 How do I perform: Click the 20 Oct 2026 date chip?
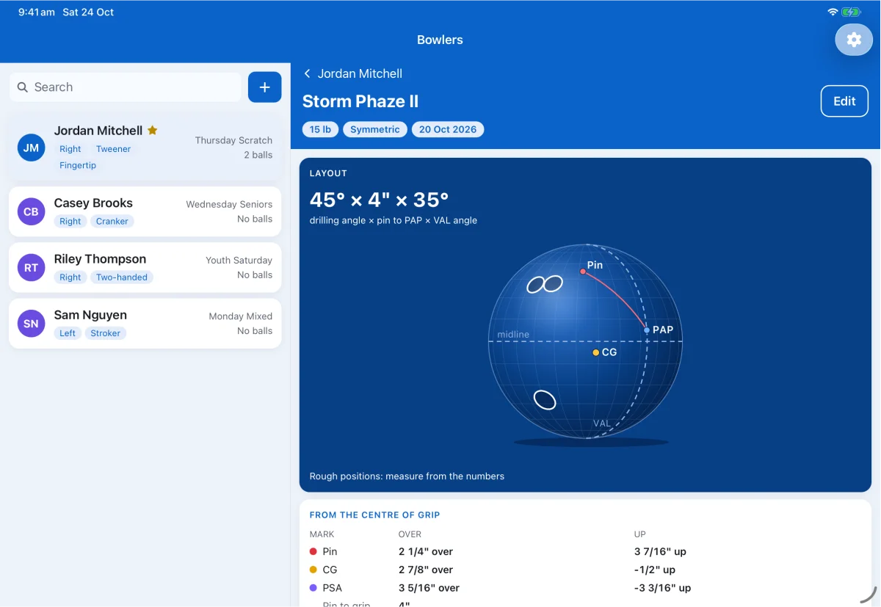(448, 129)
